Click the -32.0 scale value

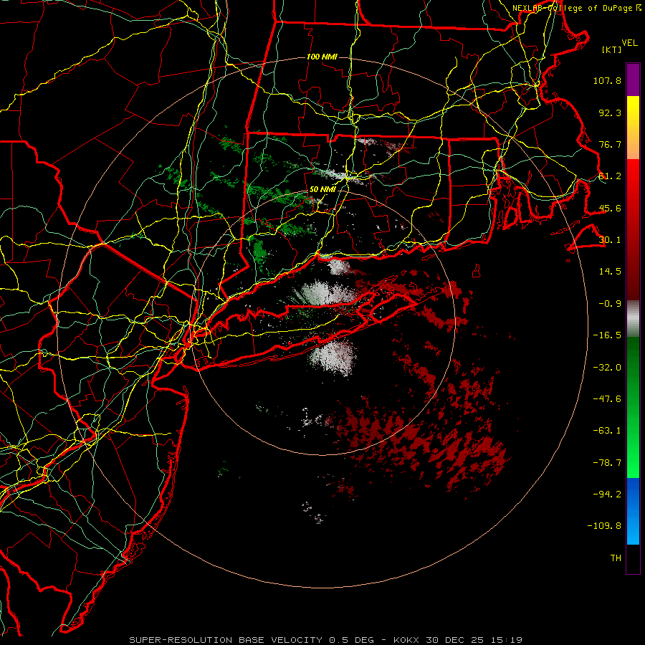[x=607, y=368]
